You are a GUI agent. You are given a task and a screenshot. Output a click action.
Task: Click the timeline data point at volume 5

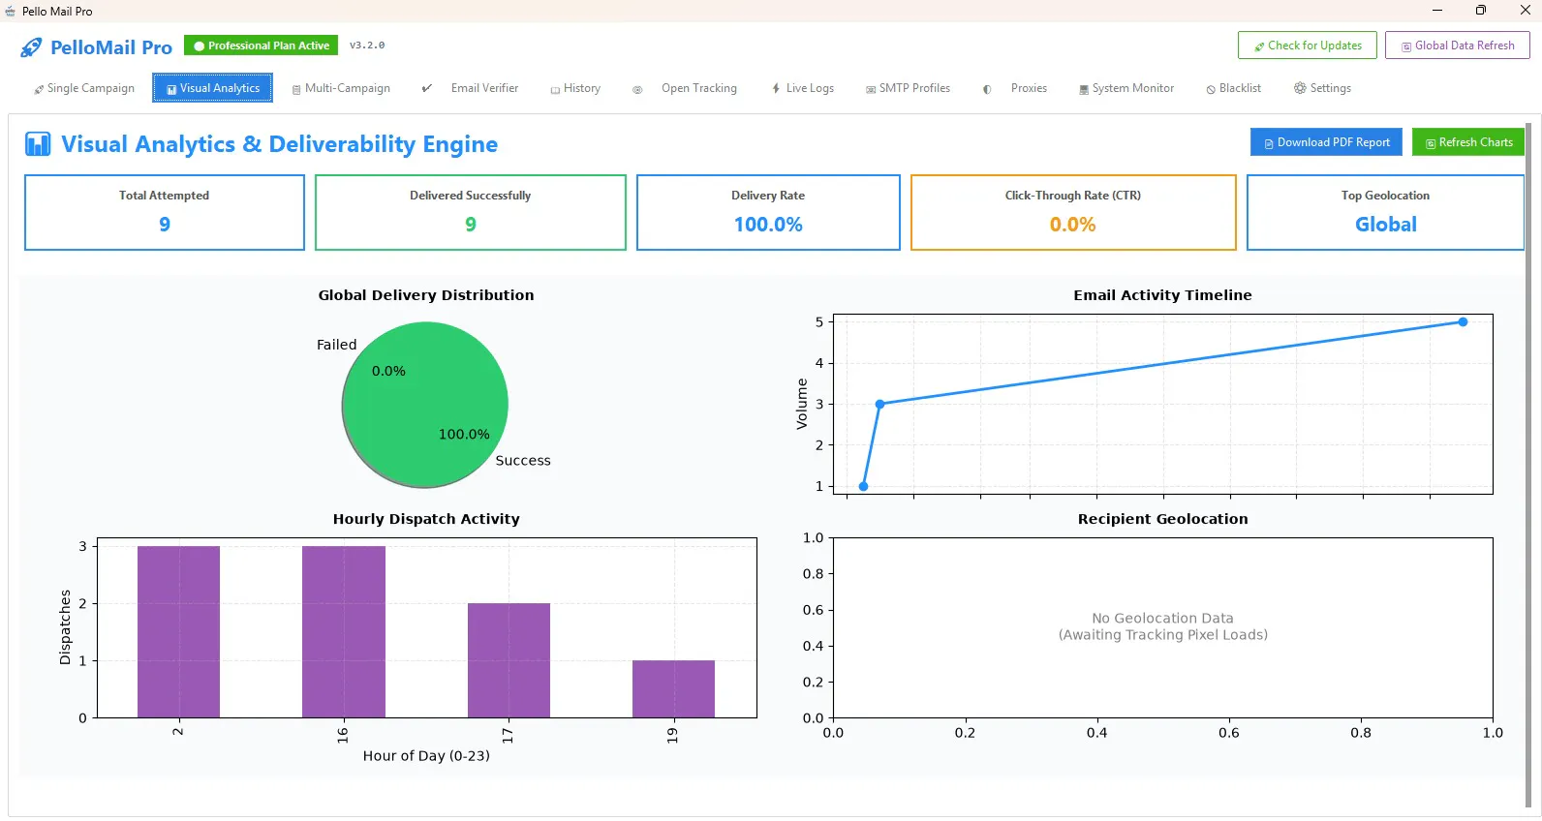(x=1463, y=322)
